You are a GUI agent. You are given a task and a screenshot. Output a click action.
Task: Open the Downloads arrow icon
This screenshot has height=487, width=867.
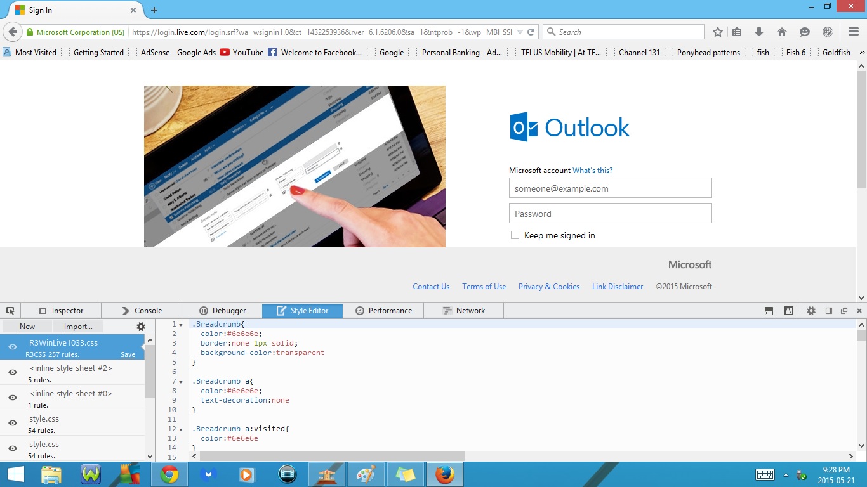(758, 32)
